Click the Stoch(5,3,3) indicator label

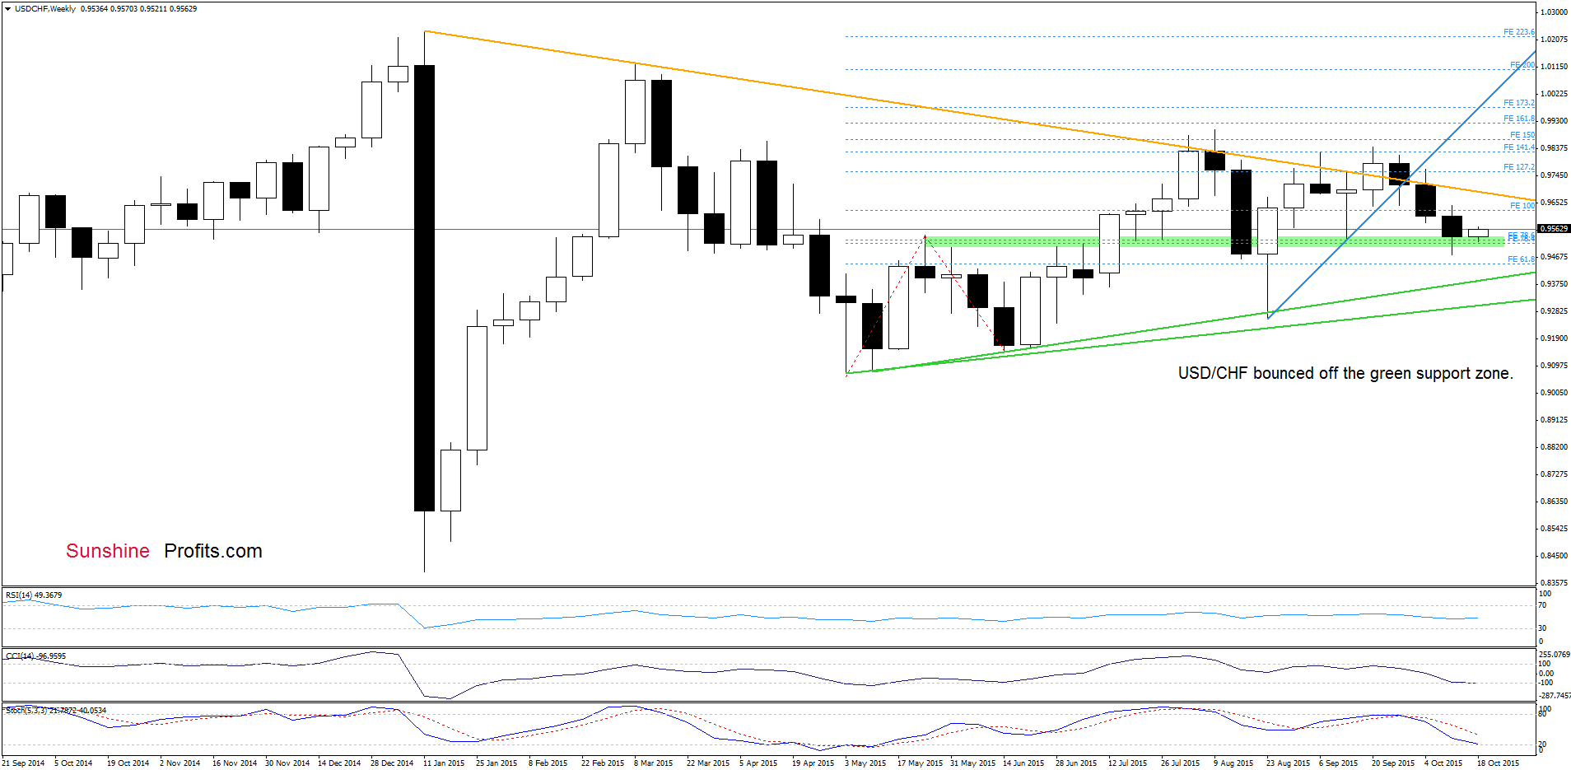click(56, 710)
